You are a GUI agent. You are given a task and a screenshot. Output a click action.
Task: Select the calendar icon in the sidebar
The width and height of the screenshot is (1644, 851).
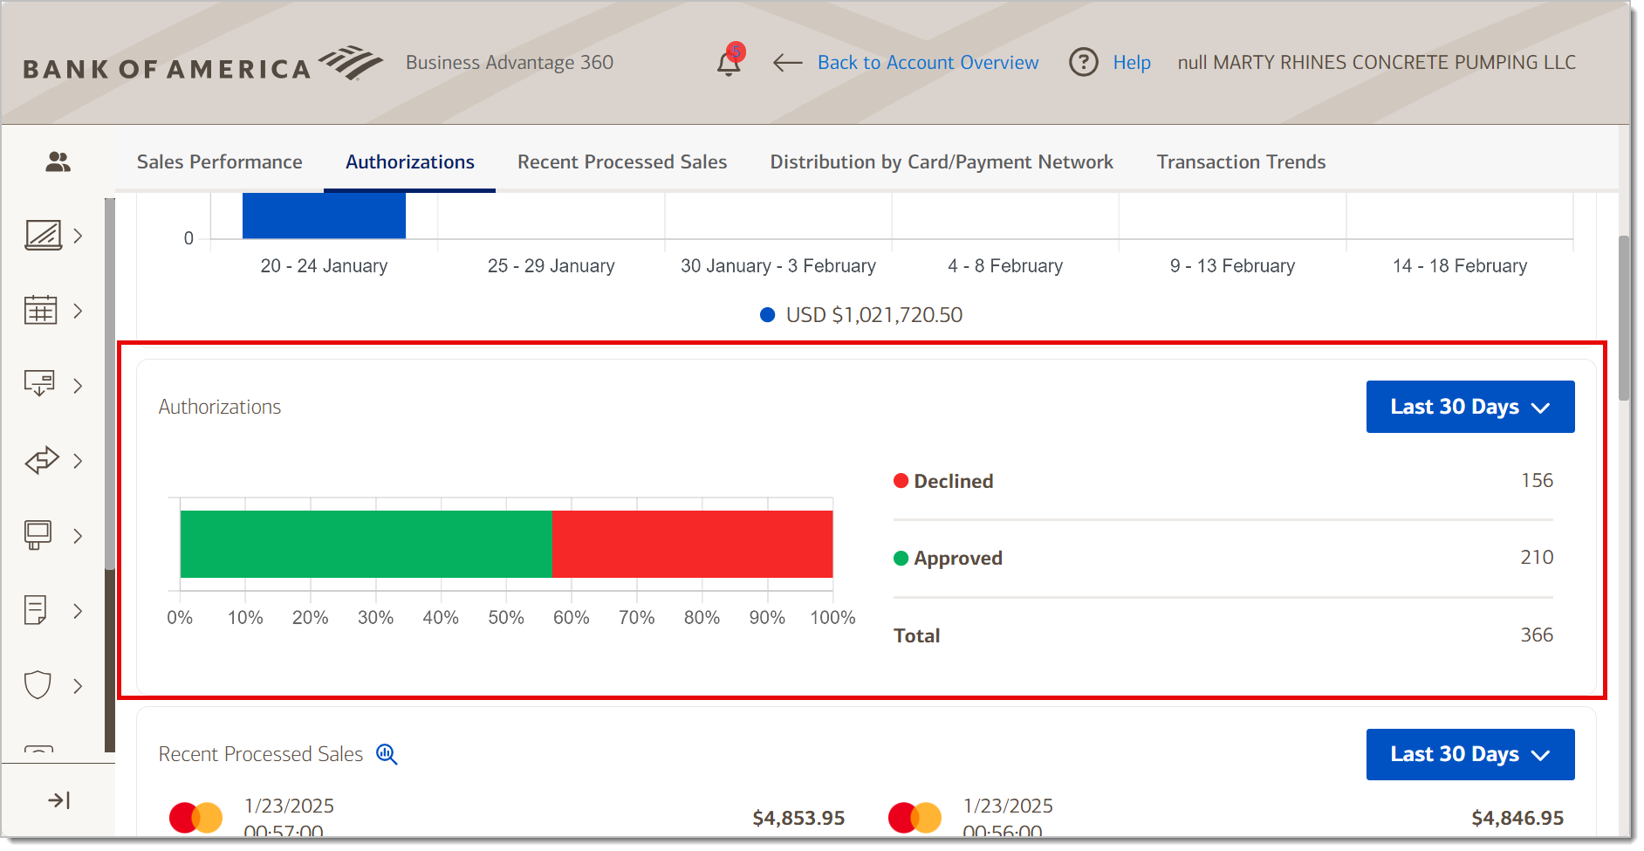tap(41, 310)
